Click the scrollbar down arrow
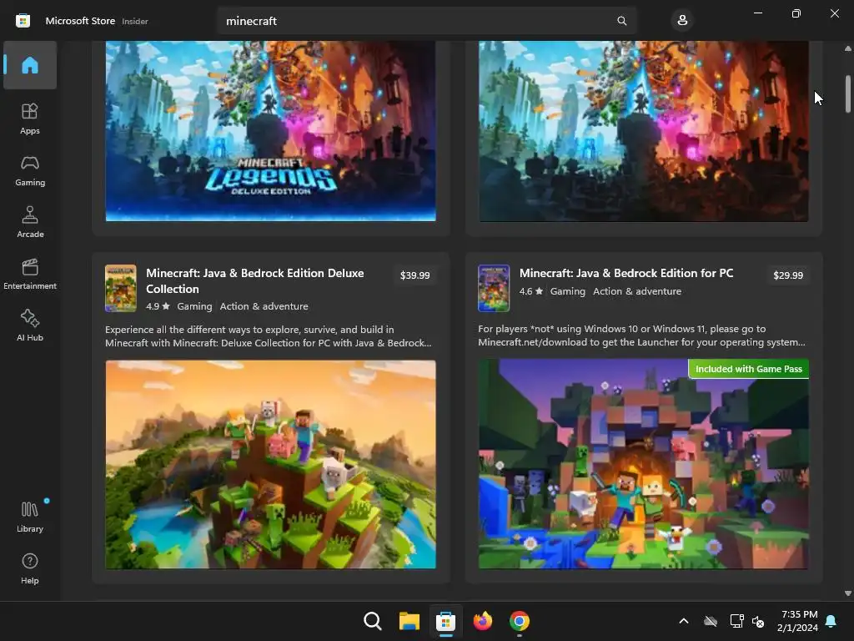This screenshot has height=641, width=854. pyautogui.click(x=847, y=593)
